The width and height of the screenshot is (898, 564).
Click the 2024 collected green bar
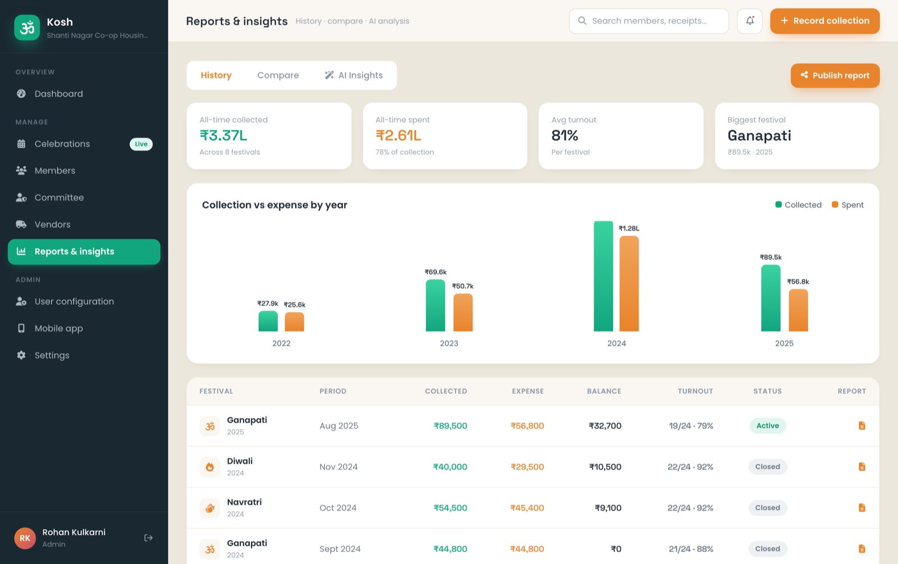[x=603, y=276]
